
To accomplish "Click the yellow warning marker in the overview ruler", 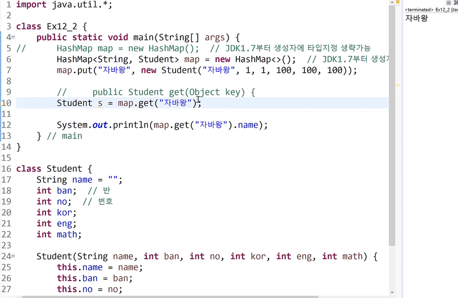I will pos(398,85).
